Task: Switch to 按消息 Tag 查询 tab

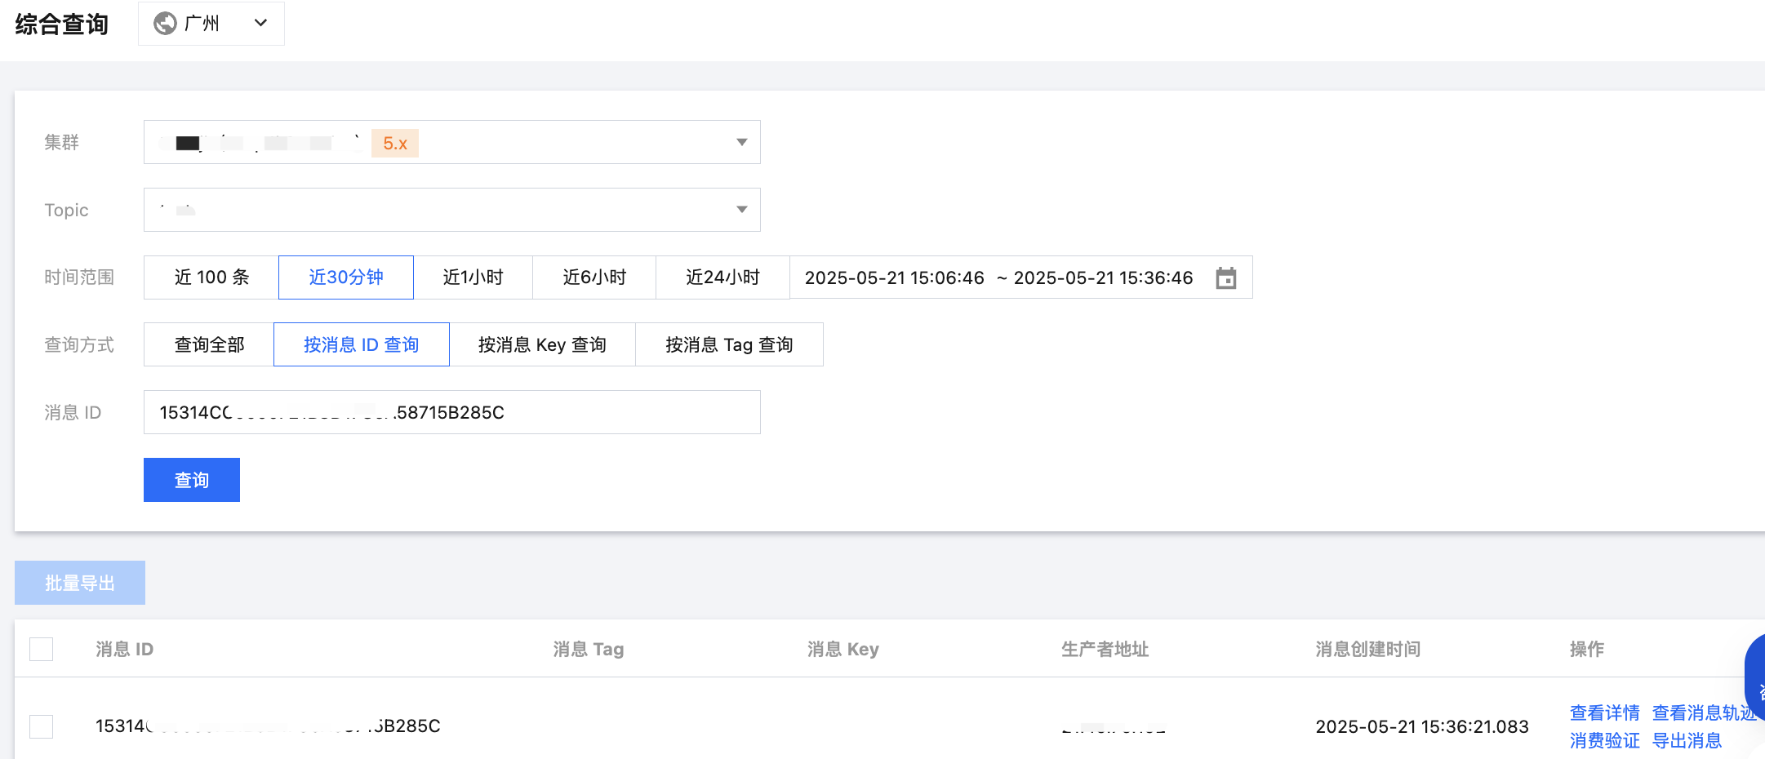Action: coord(729,344)
